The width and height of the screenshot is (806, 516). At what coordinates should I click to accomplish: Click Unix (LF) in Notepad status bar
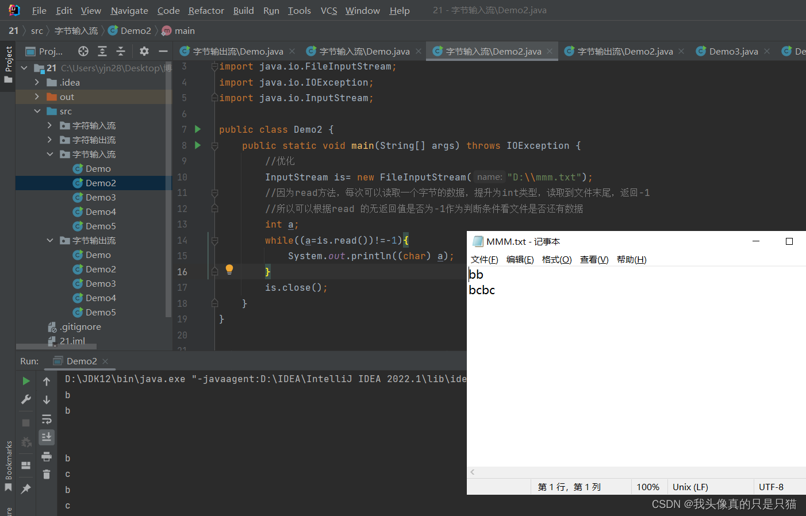690,487
